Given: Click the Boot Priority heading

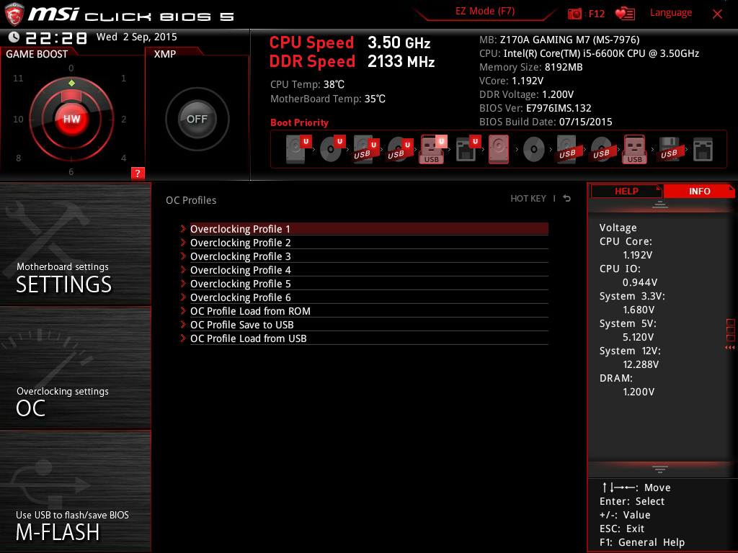Looking at the screenshot, I should 299,122.
